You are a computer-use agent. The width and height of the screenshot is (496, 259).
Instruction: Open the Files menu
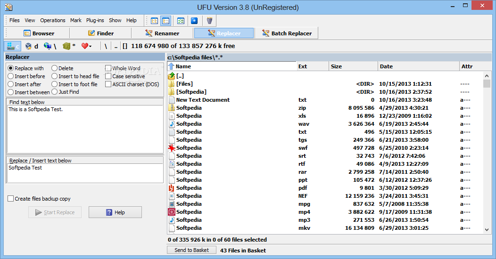tap(15, 20)
